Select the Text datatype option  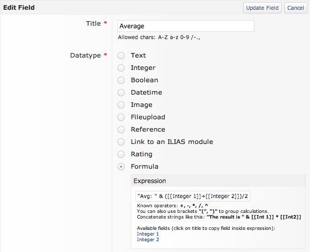pos(121,56)
